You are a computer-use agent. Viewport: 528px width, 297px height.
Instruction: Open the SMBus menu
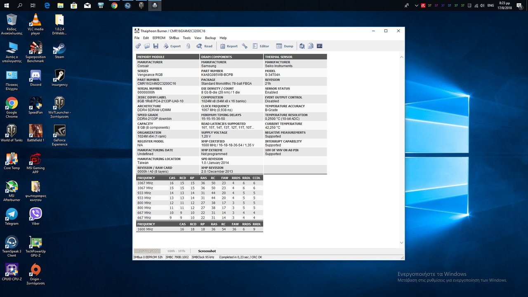pos(174,38)
